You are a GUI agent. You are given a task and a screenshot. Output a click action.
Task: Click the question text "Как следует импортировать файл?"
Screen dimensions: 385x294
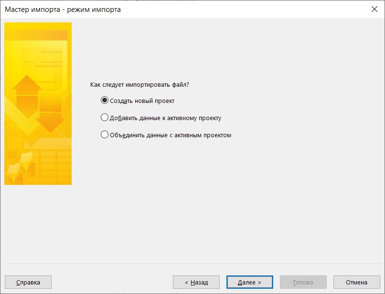pyautogui.click(x=139, y=85)
